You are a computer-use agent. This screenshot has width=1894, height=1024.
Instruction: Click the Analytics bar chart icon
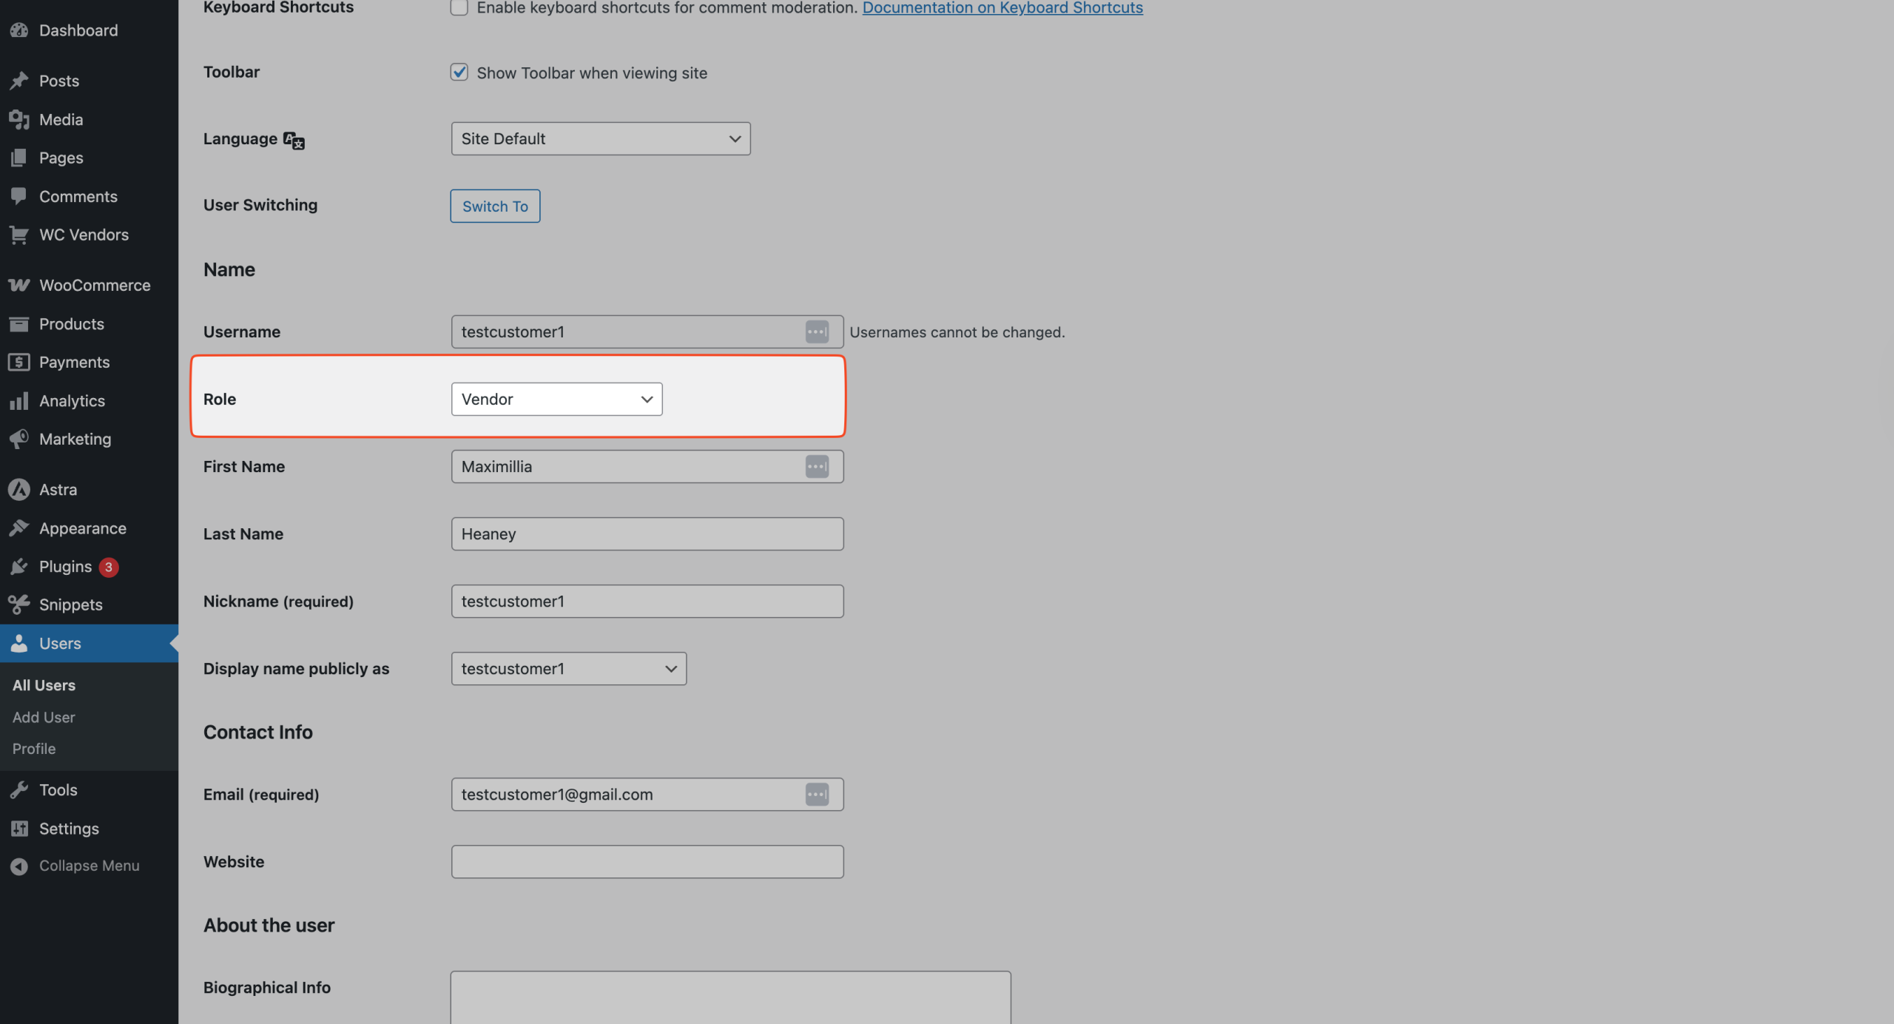click(x=19, y=400)
